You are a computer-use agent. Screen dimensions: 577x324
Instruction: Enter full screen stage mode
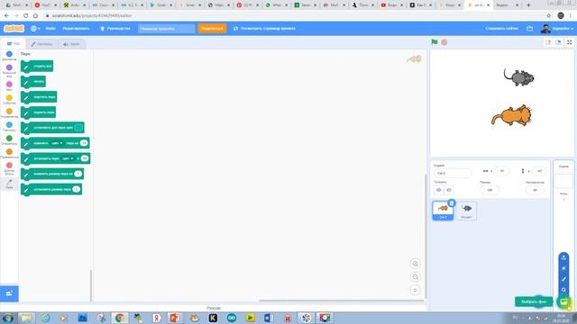click(569, 42)
